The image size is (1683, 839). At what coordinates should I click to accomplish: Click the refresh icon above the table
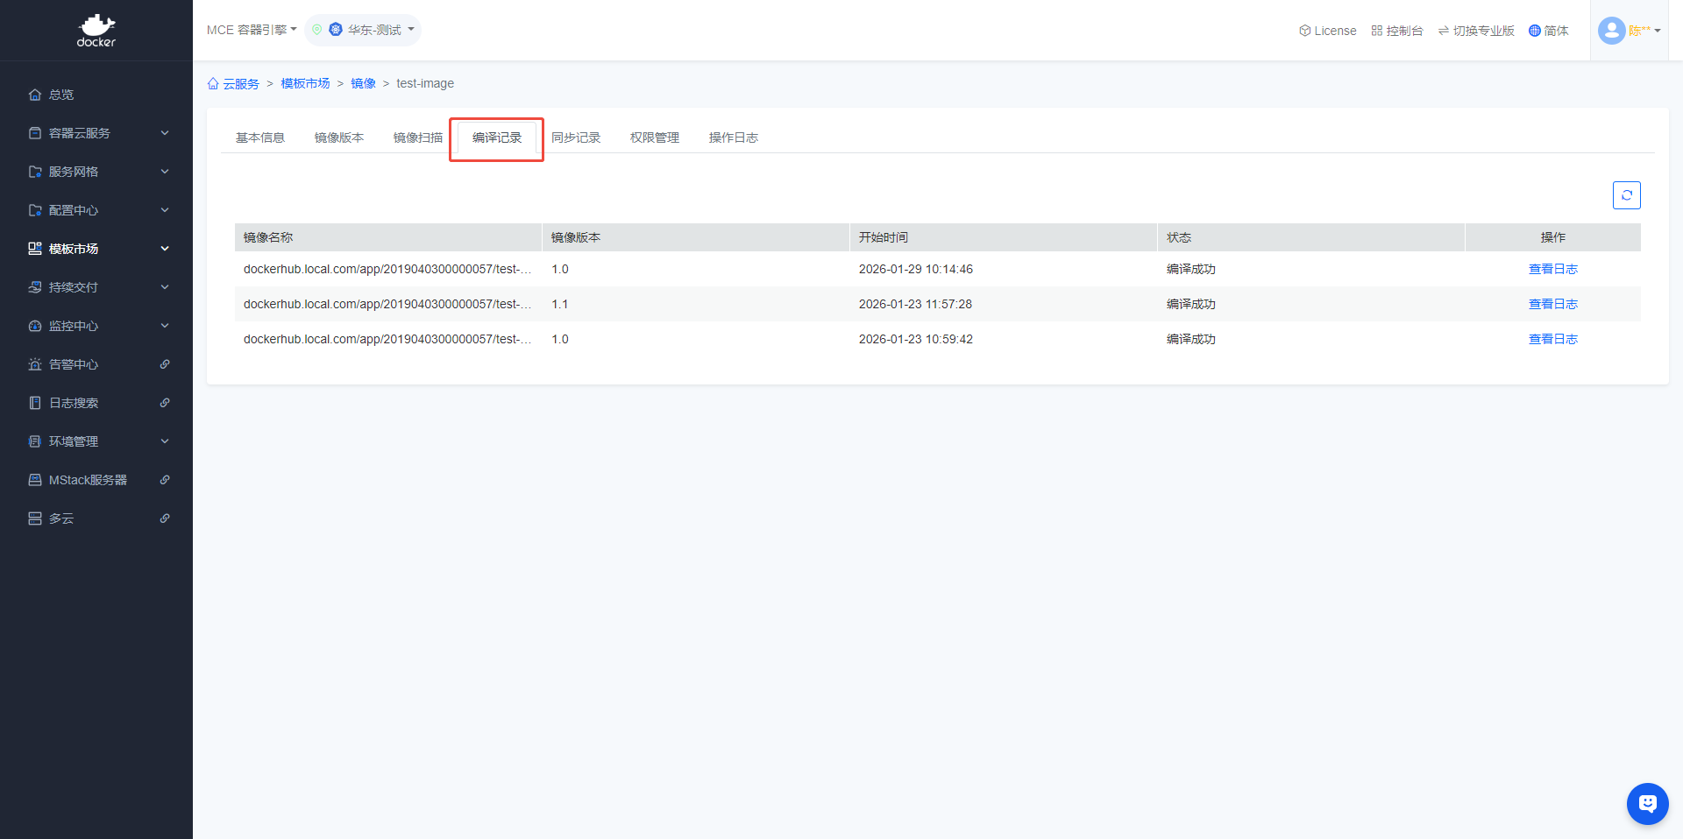click(x=1626, y=195)
